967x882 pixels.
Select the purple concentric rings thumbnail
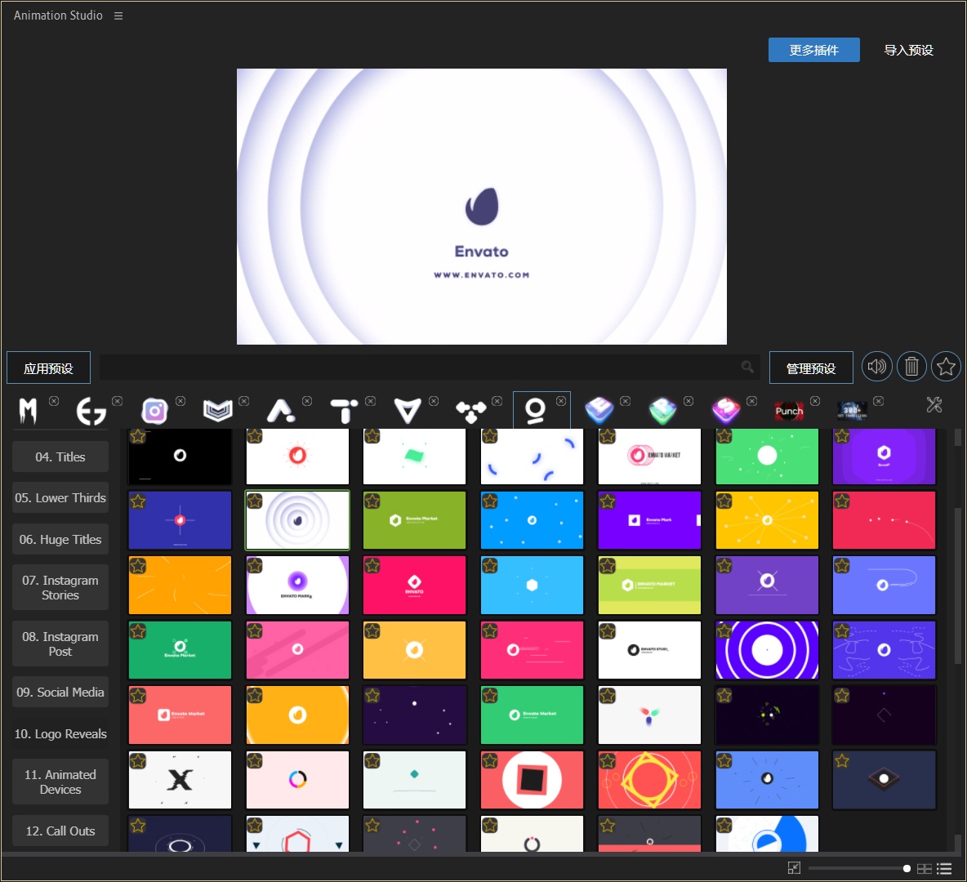pyautogui.click(x=767, y=650)
